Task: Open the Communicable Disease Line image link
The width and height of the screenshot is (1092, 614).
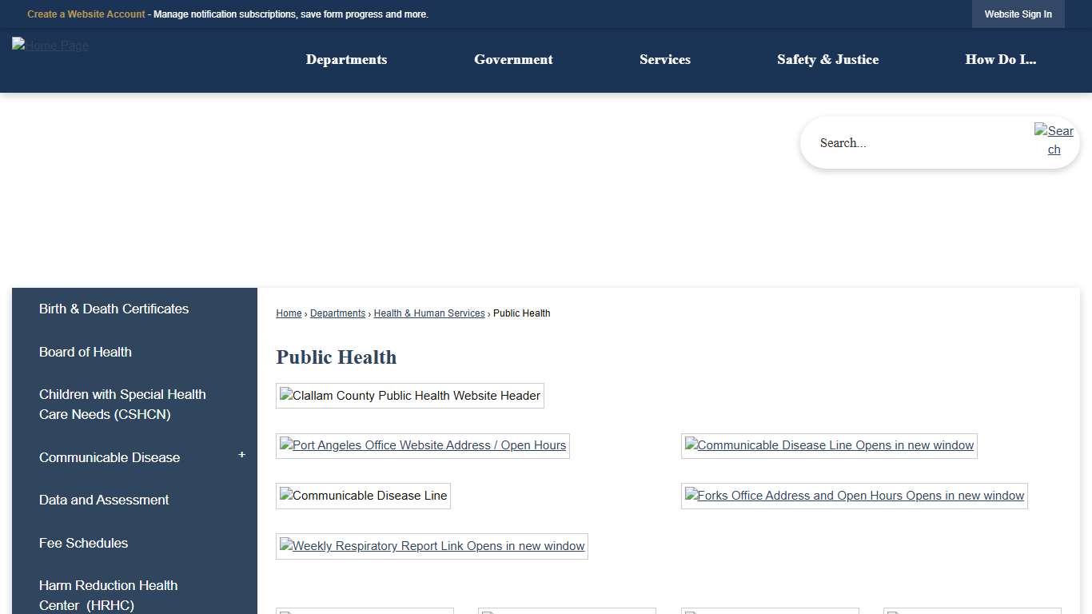Action: tap(829, 445)
